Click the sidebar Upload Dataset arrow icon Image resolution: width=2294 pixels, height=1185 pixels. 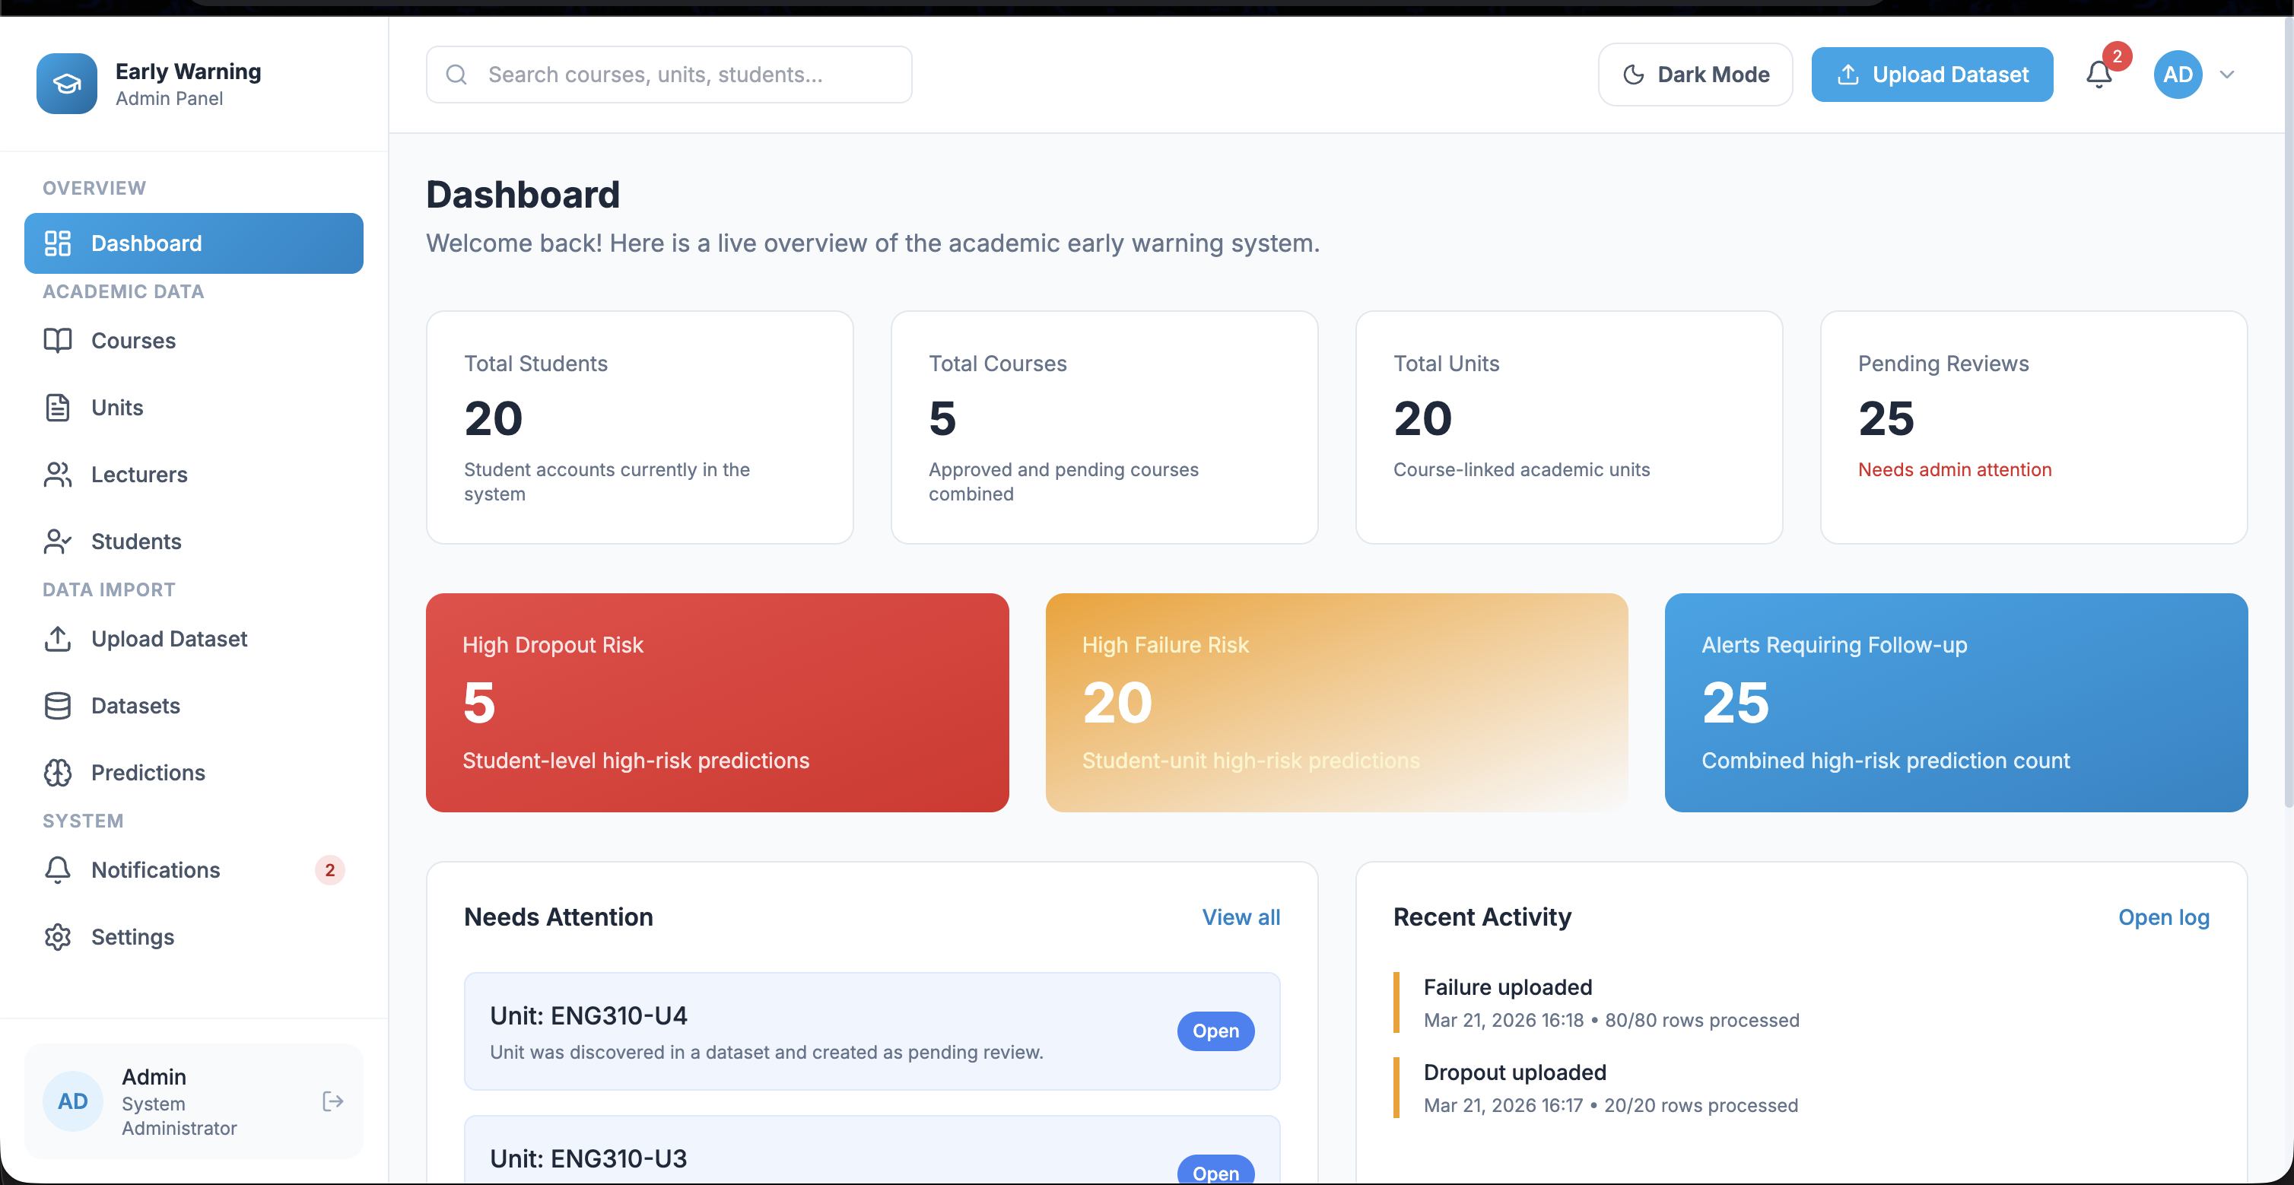(58, 638)
